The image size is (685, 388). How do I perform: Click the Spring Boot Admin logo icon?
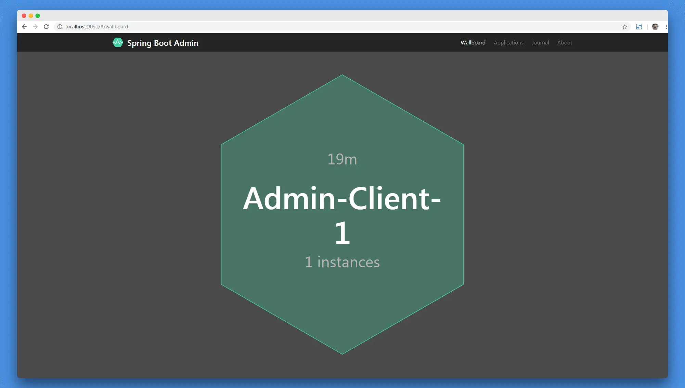[x=118, y=42]
